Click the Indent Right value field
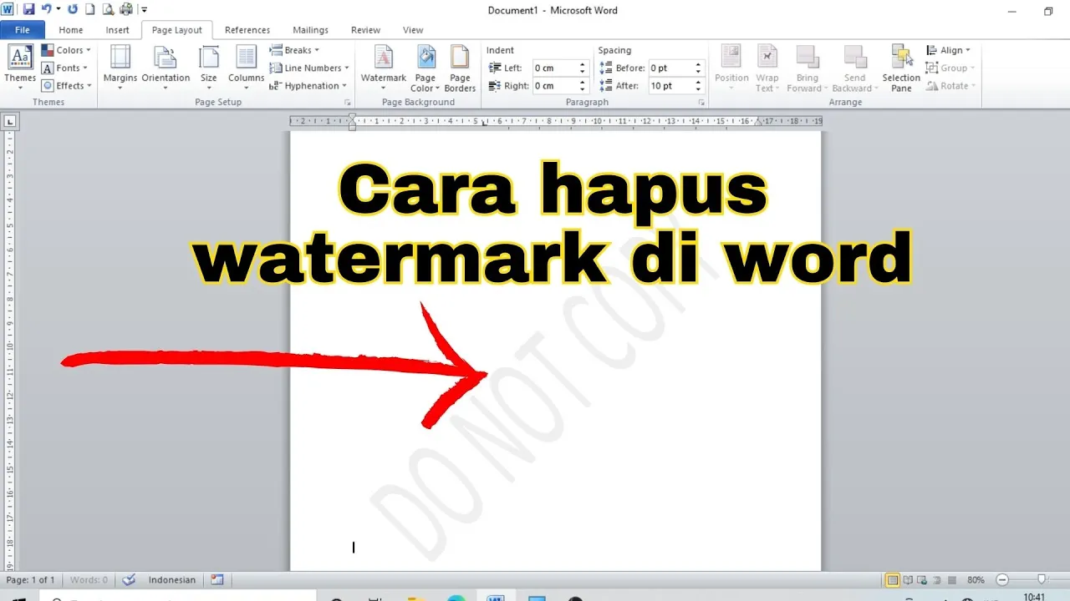 click(x=554, y=85)
